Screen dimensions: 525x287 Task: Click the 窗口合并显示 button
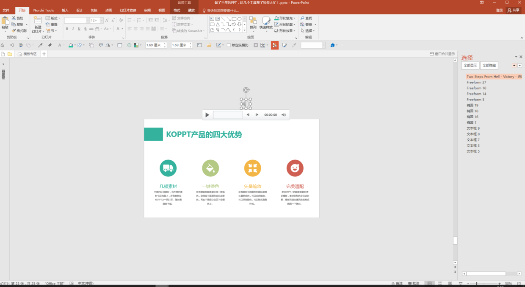coord(442,54)
